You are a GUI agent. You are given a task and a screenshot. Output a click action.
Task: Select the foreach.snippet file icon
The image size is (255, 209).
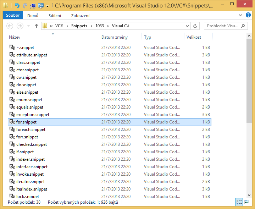coord(12,130)
